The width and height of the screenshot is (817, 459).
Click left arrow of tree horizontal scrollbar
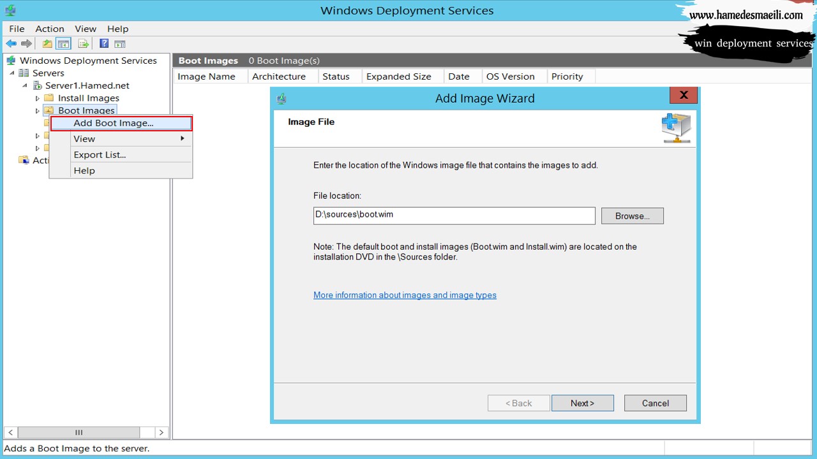pyautogui.click(x=10, y=432)
